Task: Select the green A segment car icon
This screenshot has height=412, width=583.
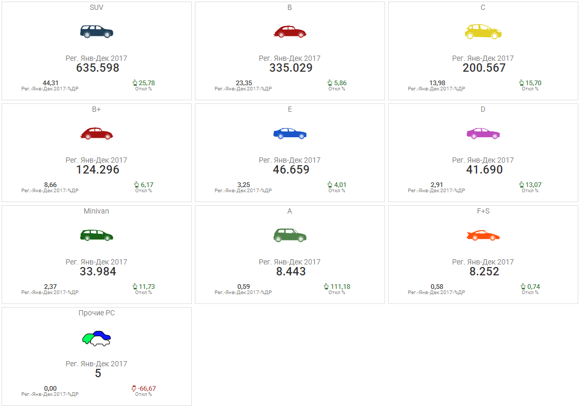Action: [290, 235]
